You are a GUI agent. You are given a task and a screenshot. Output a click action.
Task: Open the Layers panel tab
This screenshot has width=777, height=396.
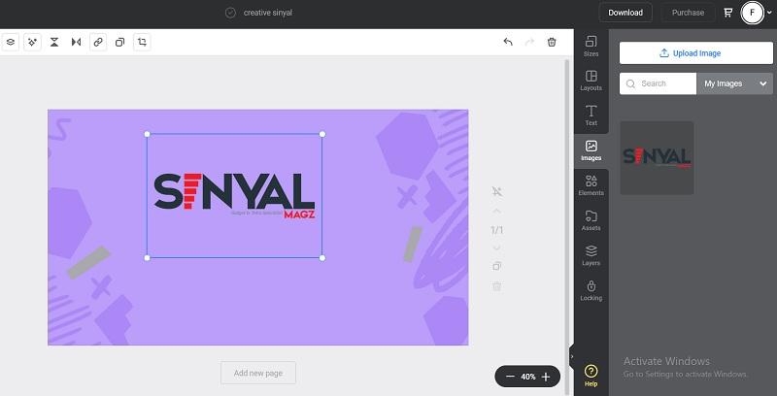coord(591,255)
